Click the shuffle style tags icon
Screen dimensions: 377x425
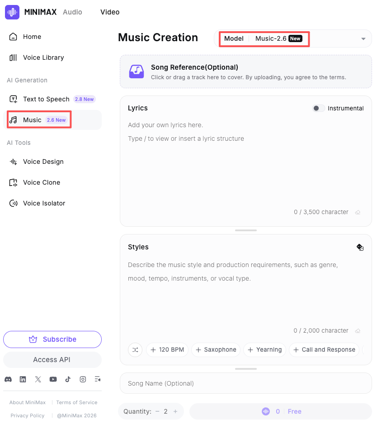pyautogui.click(x=135, y=350)
